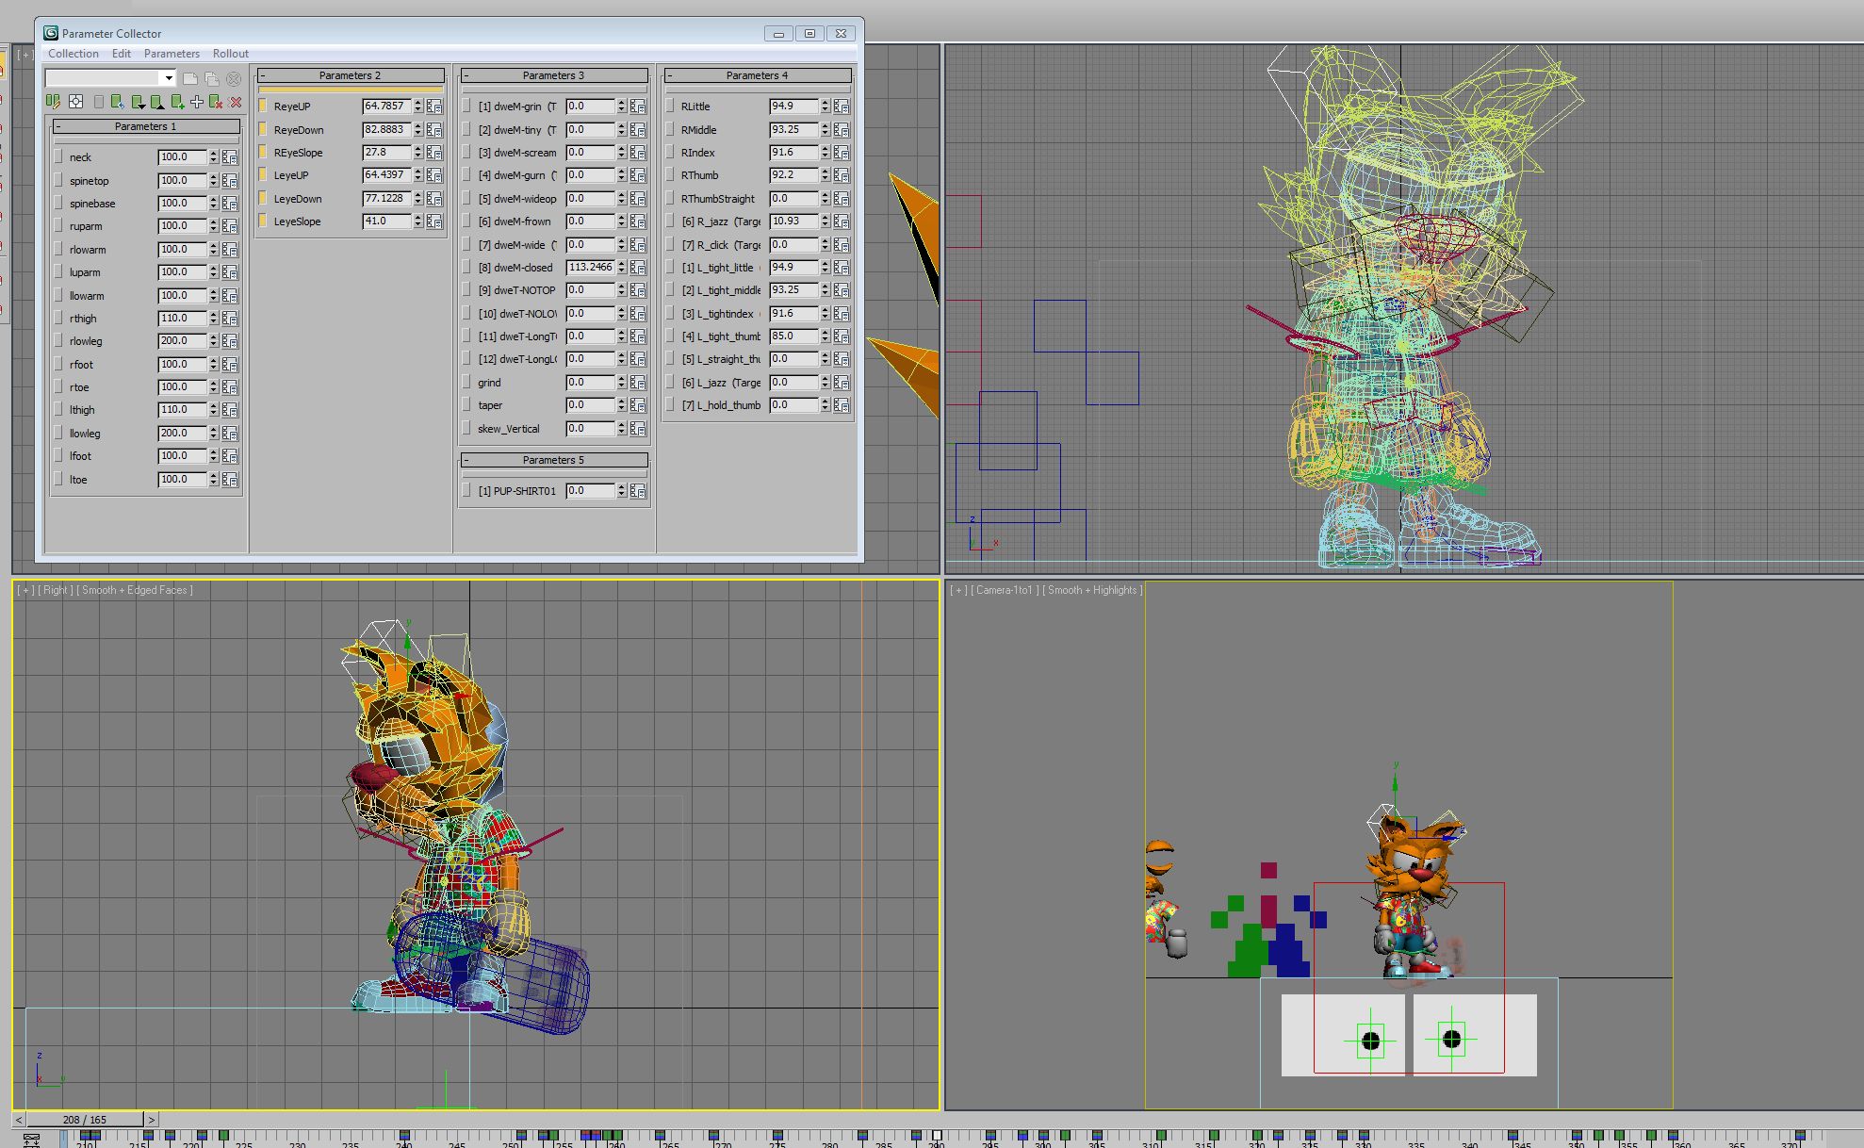Open the Parameters menu
Image resolution: width=1864 pixels, height=1148 pixels.
click(172, 54)
